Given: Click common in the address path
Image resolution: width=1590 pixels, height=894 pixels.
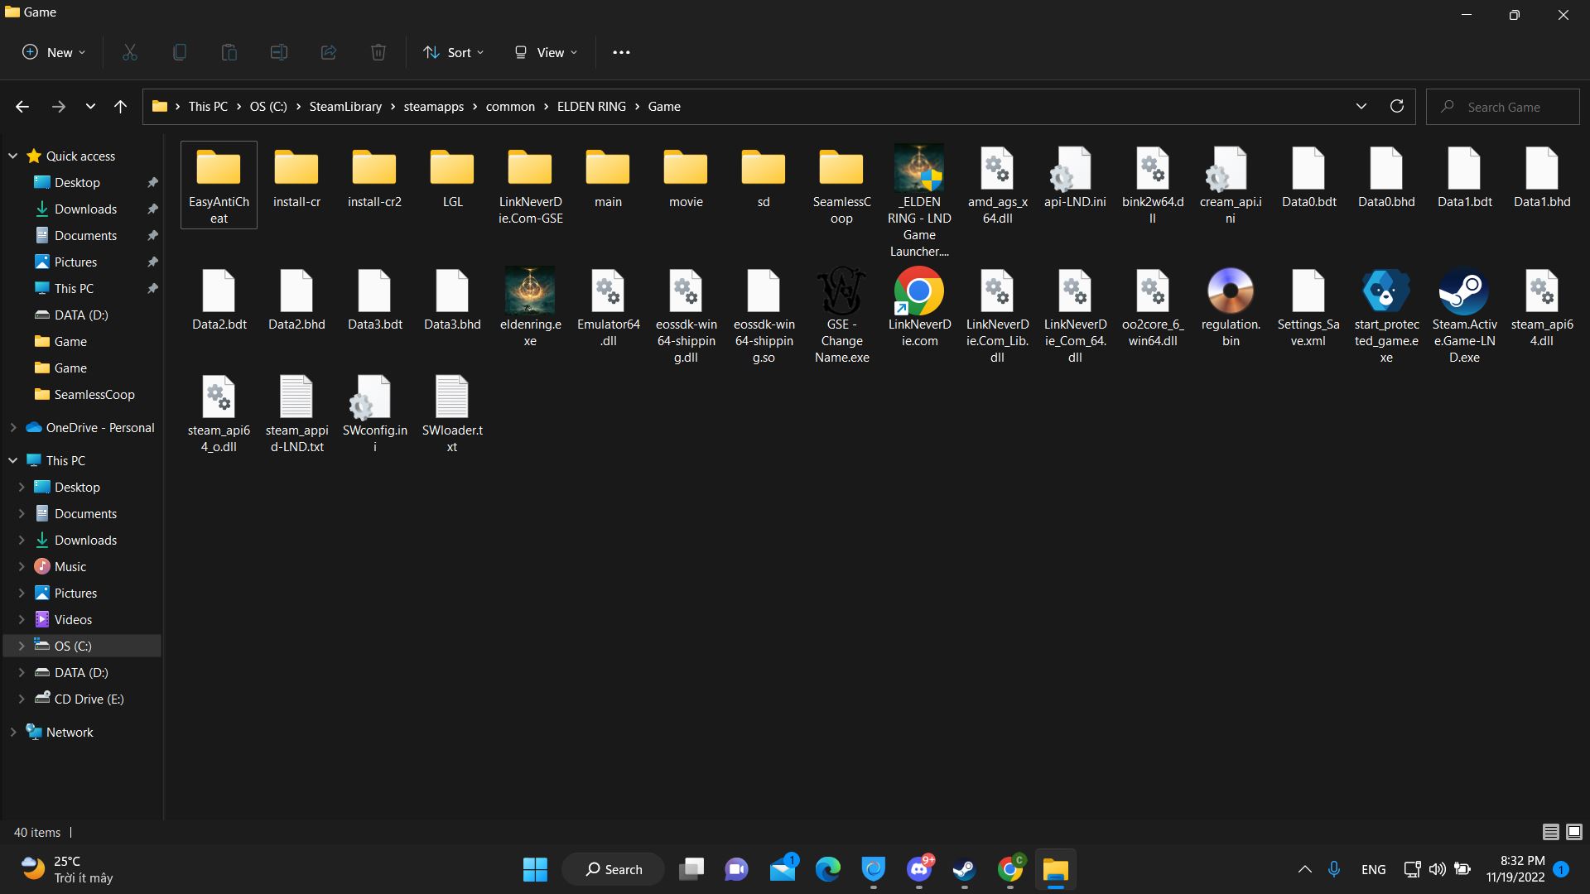Looking at the screenshot, I should point(510,107).
